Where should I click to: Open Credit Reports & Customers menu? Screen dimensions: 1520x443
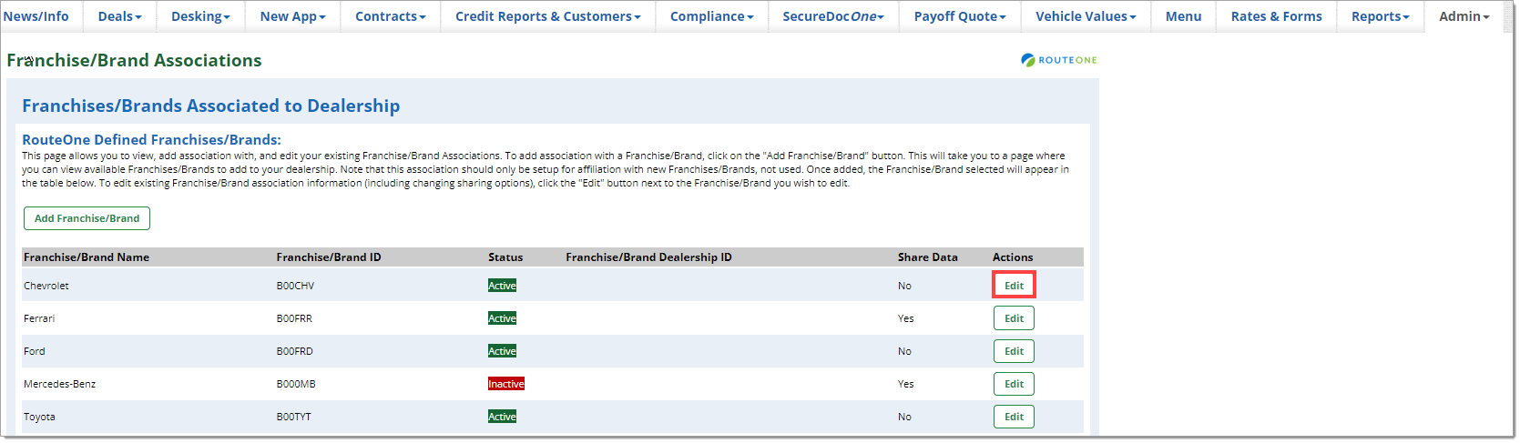click(547, 16)
